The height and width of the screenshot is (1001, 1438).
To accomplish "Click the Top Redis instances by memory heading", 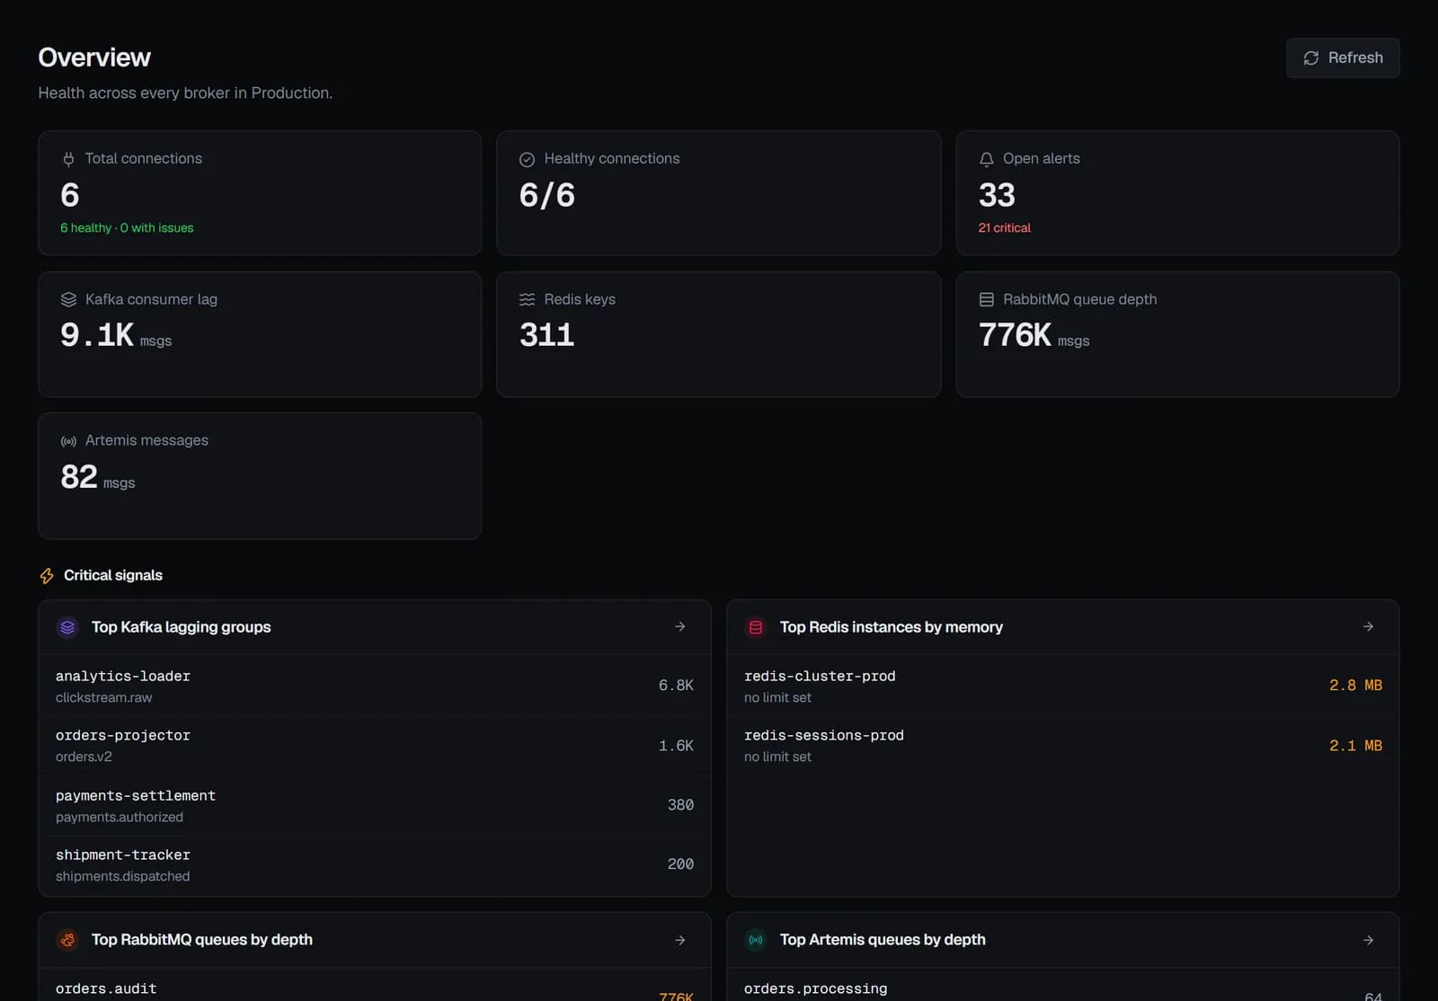I will click(x=891, y=627).
